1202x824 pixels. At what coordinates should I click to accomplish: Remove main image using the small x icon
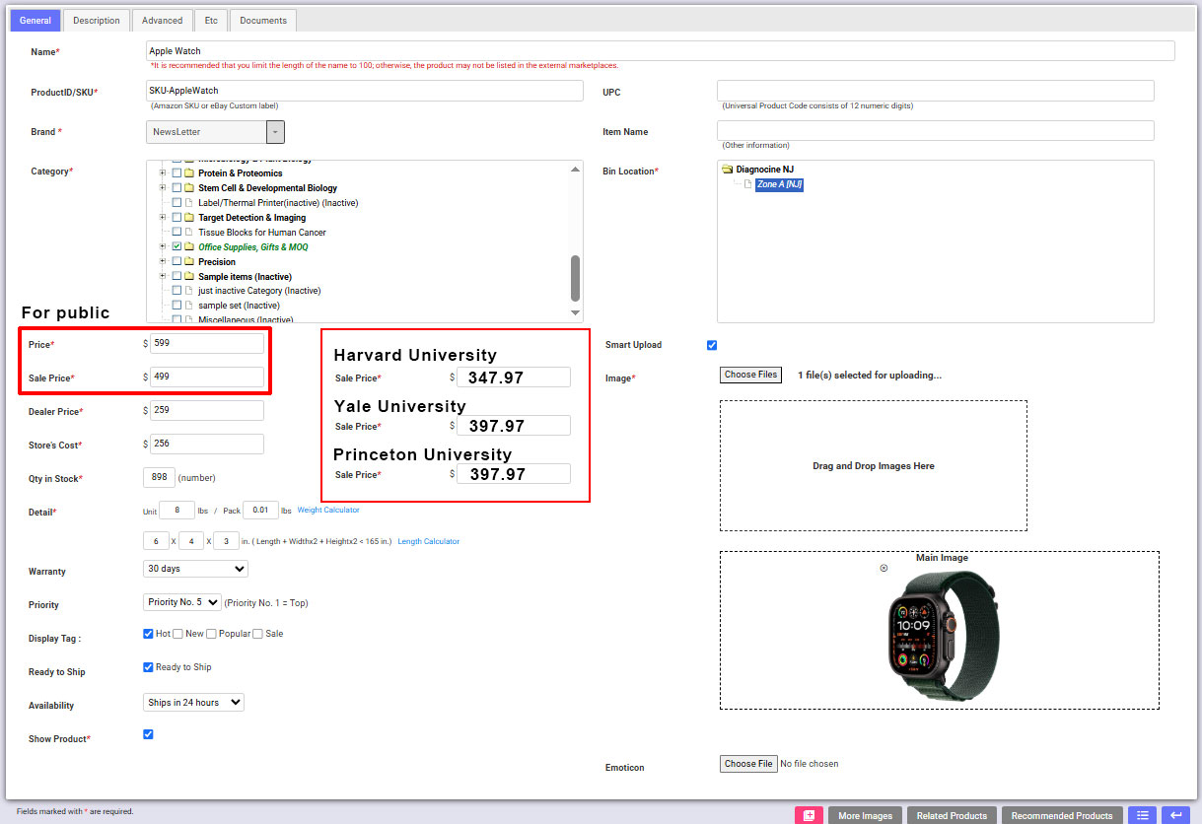click(884, 568)
